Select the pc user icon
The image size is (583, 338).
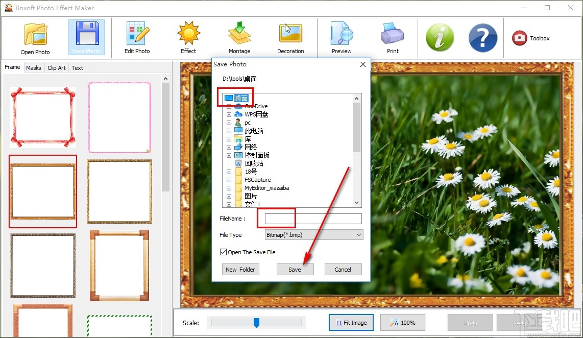coord(238,123)
